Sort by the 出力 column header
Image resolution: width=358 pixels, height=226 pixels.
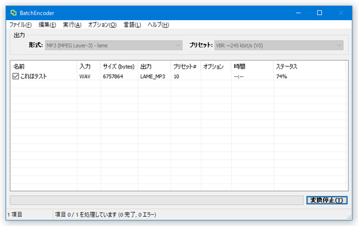[x=154, y=66]
